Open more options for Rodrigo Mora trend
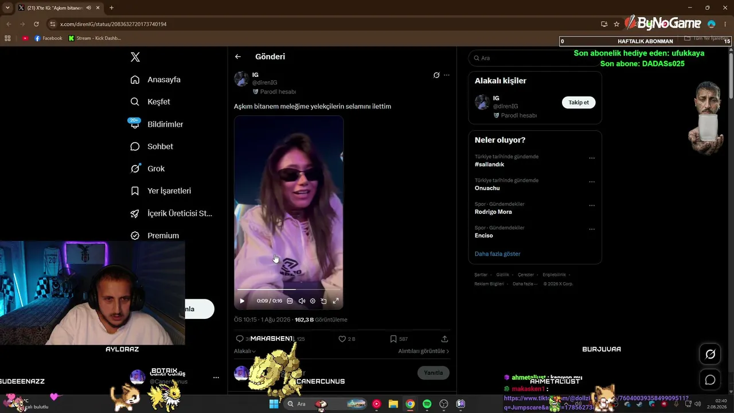 tap(592, 205)
